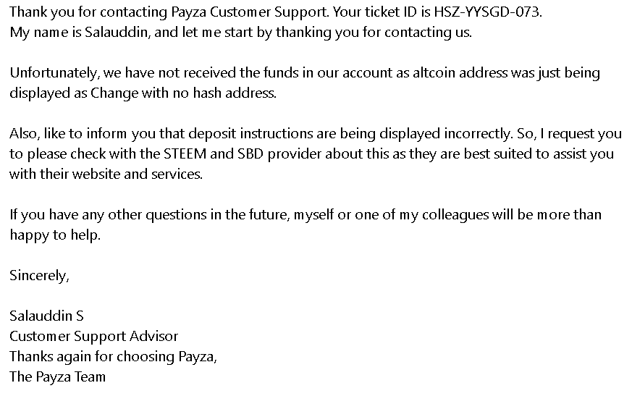
Task: Click the words questions in the future
Action: [217, 215]
